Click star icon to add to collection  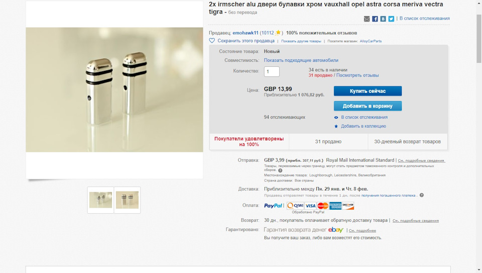[x=336, y=126]
